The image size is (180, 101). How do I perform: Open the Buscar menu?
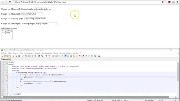coord(15,53)
